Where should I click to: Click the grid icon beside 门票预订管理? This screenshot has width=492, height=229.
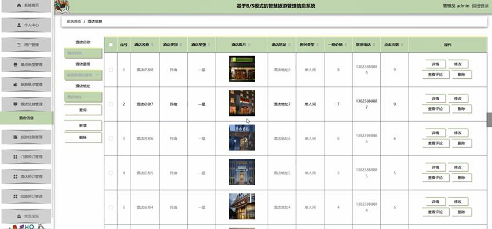pyautogui.click(x=16, y=157)
